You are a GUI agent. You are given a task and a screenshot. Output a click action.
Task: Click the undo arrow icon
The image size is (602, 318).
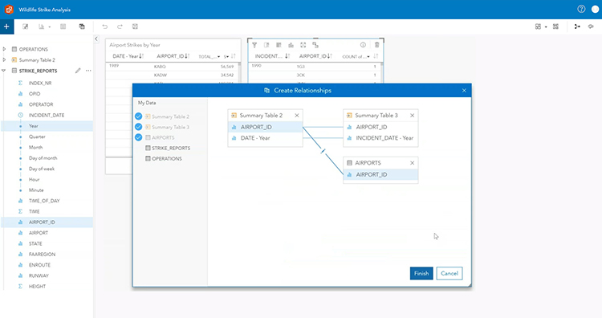pos(105,26)
